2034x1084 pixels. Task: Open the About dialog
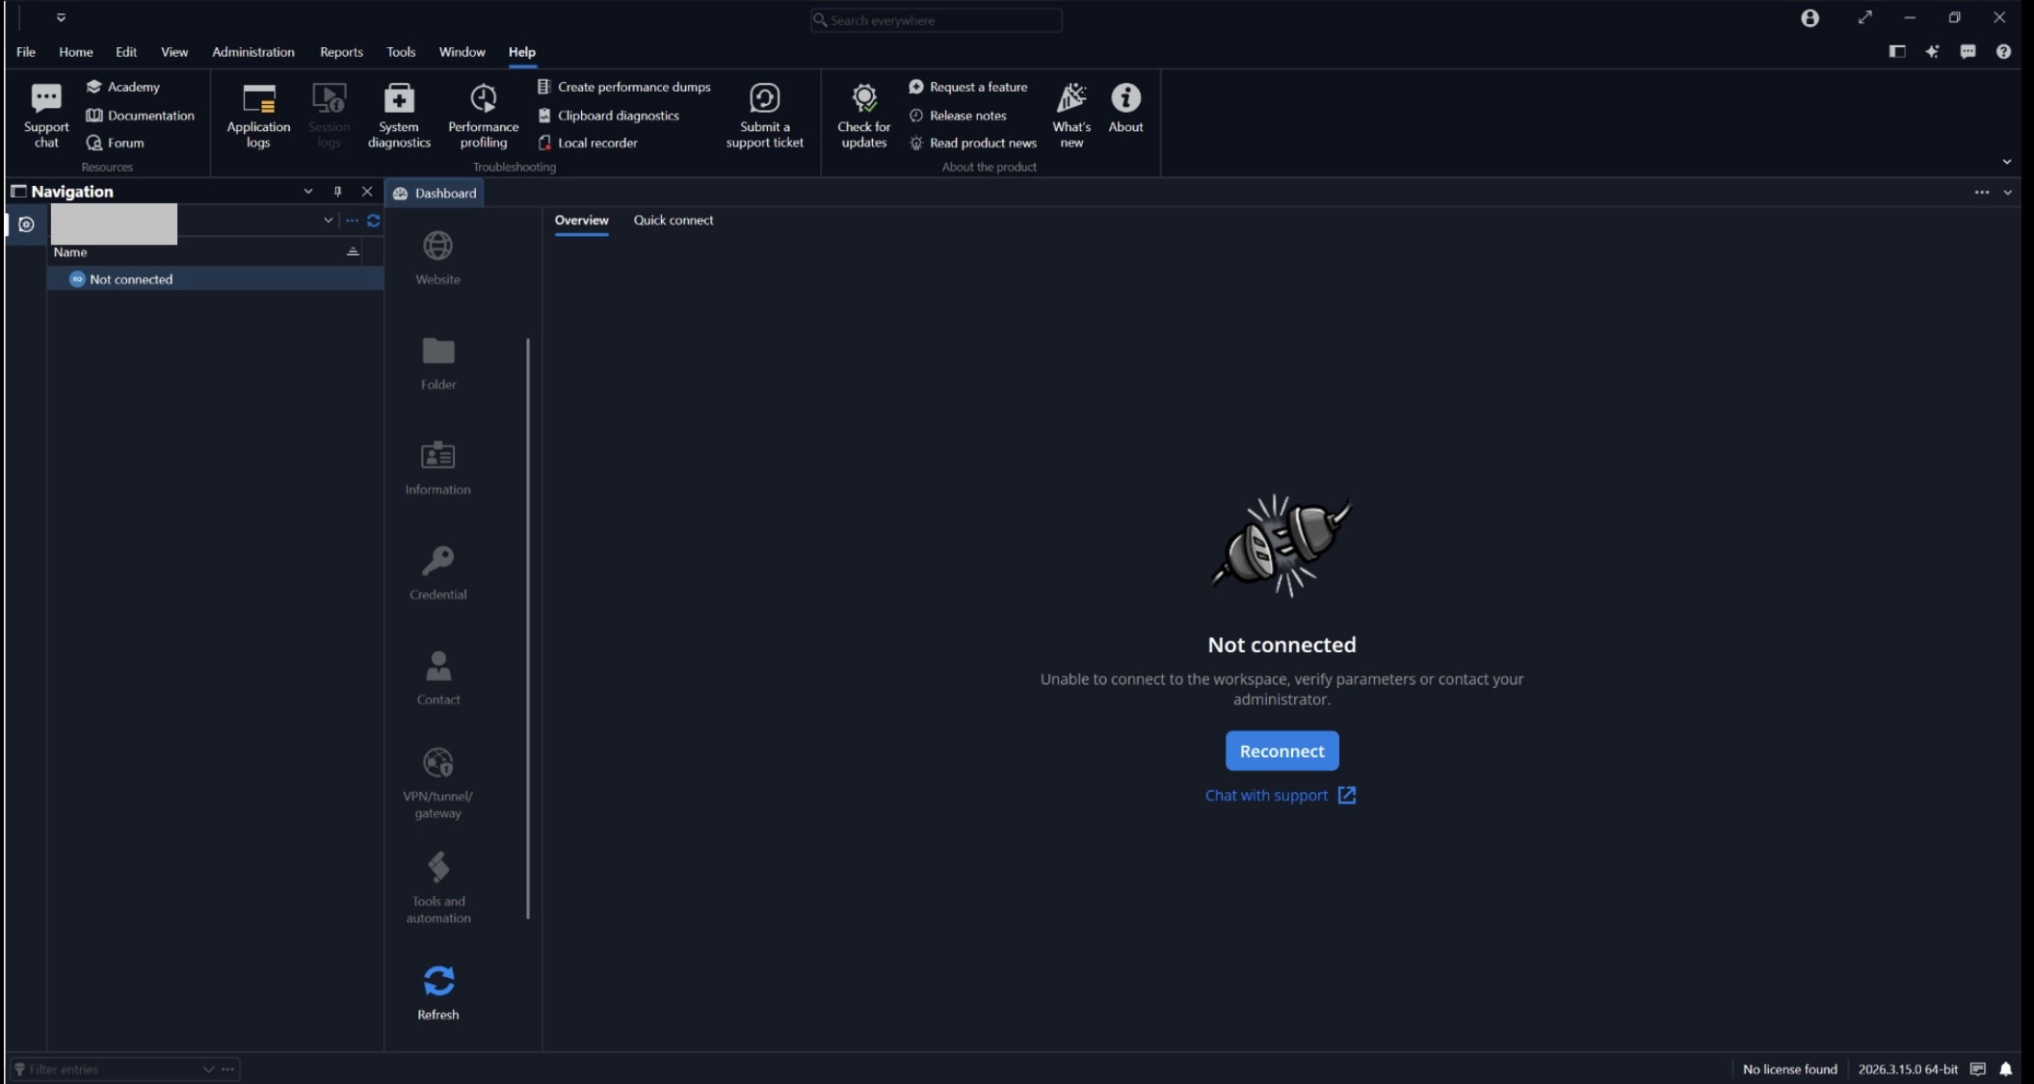pyautogui.click(x=1125, y=108)
